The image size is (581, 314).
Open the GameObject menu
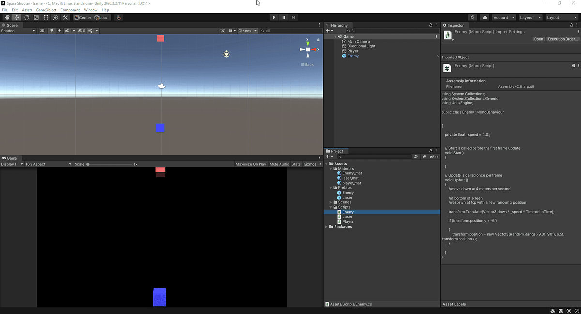(x=46, y=10)
